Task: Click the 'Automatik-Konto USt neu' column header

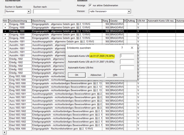Action: (161, 21)
